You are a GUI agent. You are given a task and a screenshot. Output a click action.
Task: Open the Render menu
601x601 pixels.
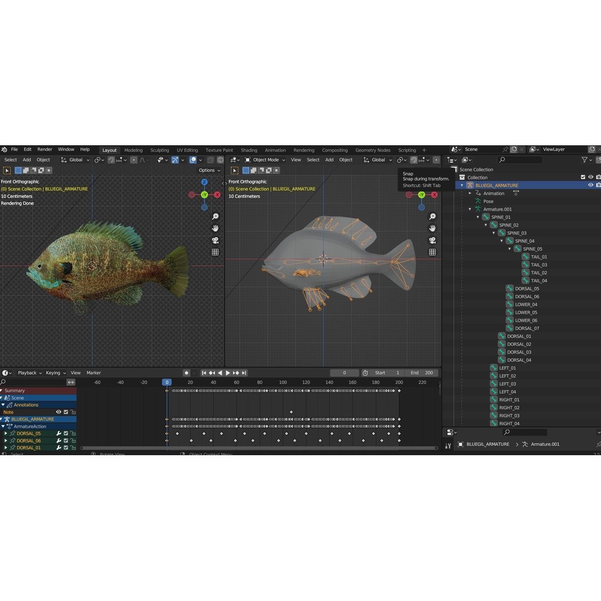[x=45, y=150]
